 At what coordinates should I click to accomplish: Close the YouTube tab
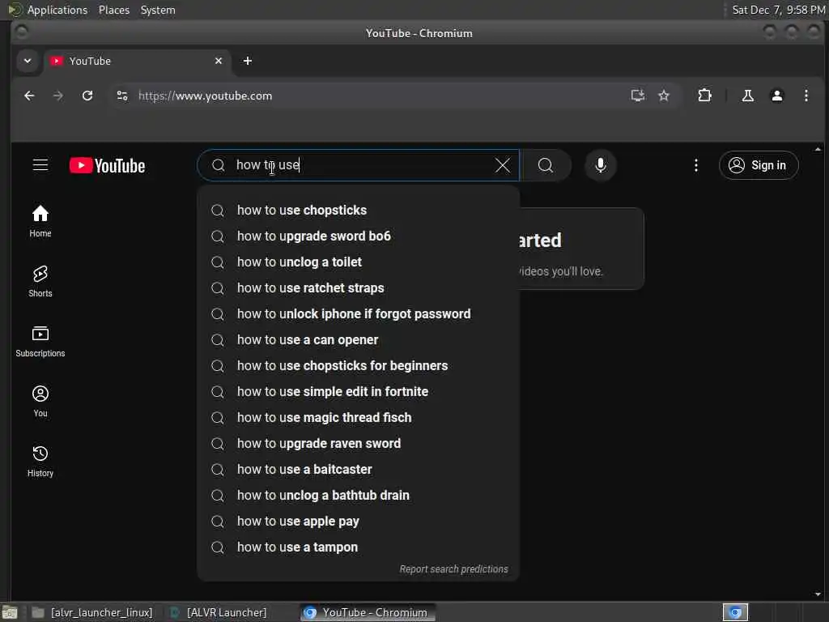219,61
